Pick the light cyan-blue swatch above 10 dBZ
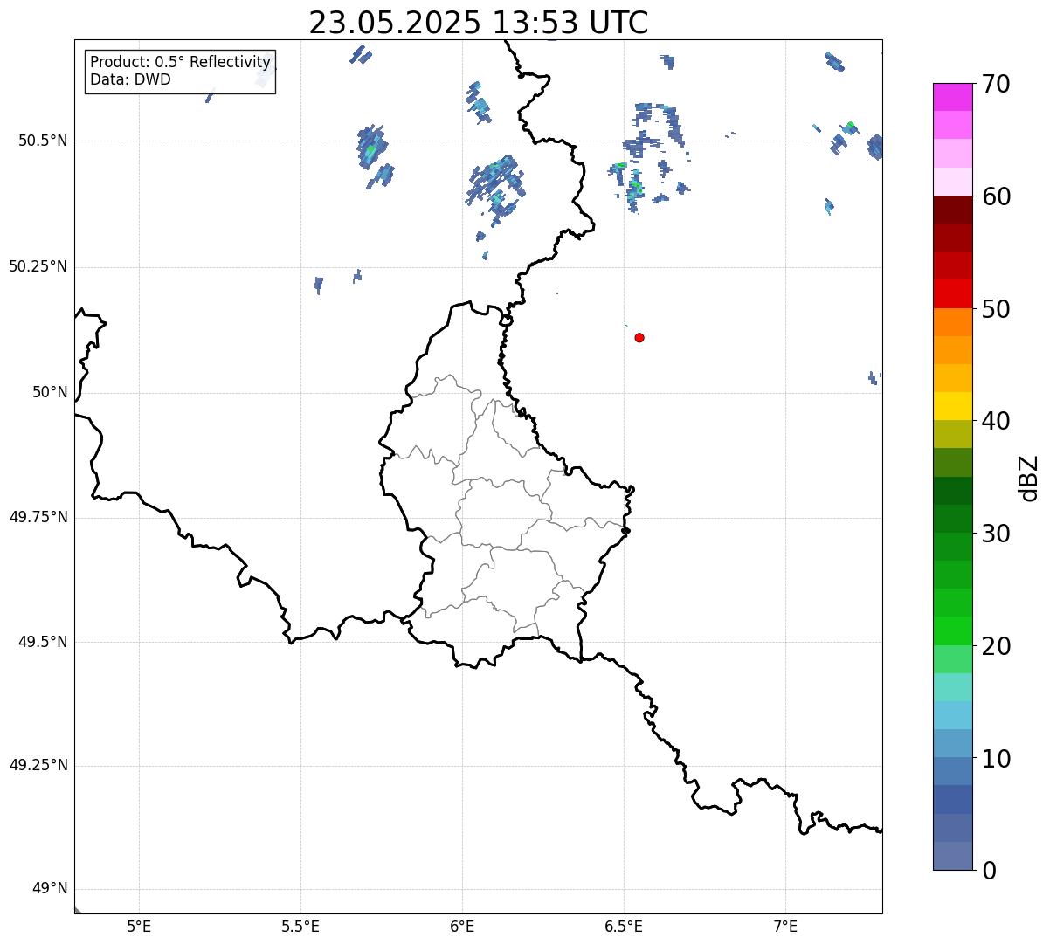This screenshot has width=1050, height=944. (x=953, y=715)
